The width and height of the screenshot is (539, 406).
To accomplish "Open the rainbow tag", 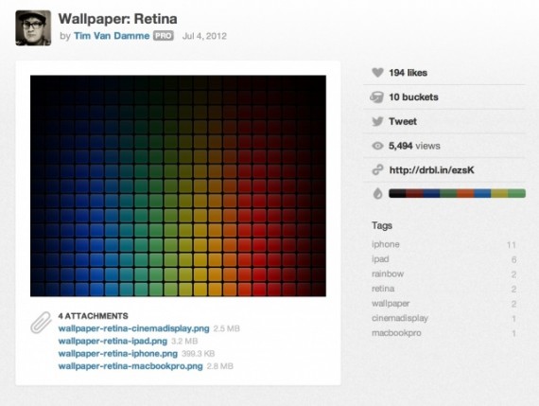I will [388, 274].
